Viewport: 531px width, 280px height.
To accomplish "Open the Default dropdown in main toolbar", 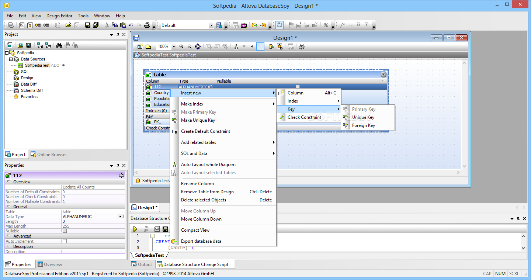I will 211,25.
